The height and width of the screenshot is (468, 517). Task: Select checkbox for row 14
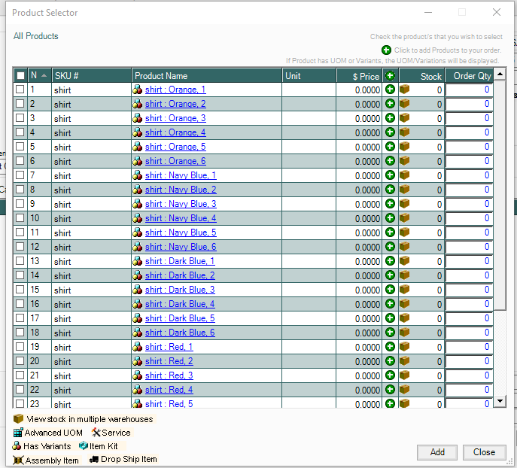pyautogui.click(x=20, y=275)
